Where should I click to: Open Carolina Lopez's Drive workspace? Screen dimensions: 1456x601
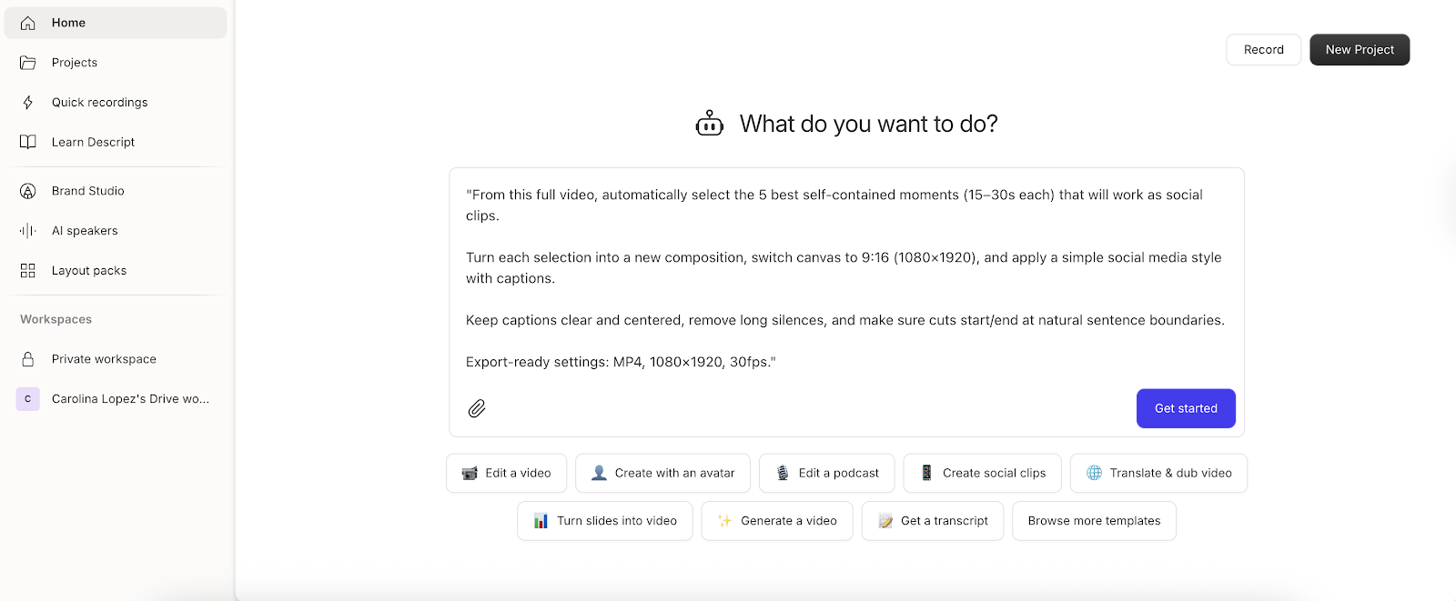click(x=129, y=399)
